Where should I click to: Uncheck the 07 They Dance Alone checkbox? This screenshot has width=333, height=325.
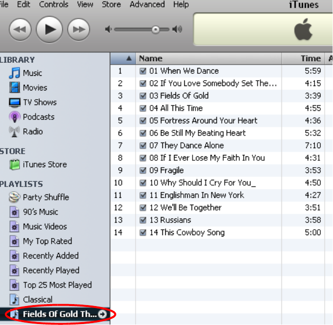point(143,145)
